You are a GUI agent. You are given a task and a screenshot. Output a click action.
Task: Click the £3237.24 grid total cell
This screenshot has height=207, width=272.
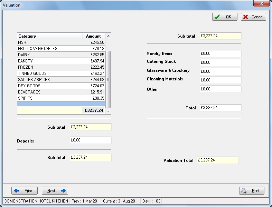tap(94, 110)
